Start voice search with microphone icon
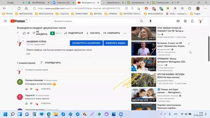210x118 pixels. coord(150,21)
